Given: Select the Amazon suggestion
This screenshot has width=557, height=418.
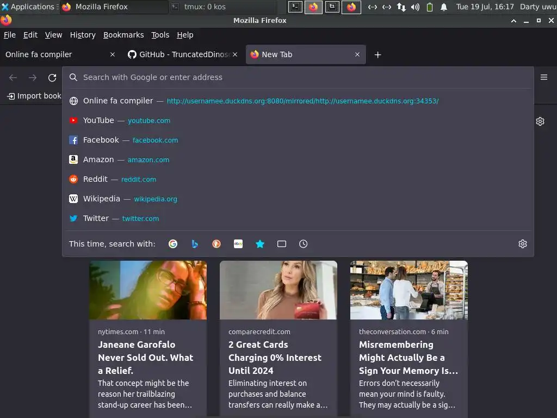Looking at the screenshot, I should tap(298, 159).
